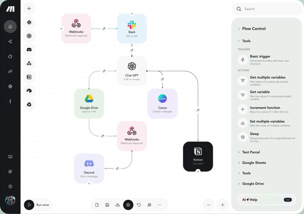Edit the link between Chat GPT and Slack
The height and width of the screenshot is (214, 304).
point(132,50)
